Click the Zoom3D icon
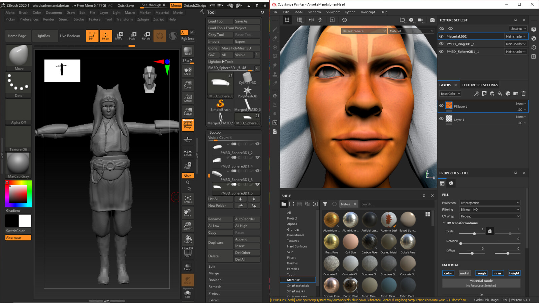This screenshot has width=539, height=303. [188, 226]
